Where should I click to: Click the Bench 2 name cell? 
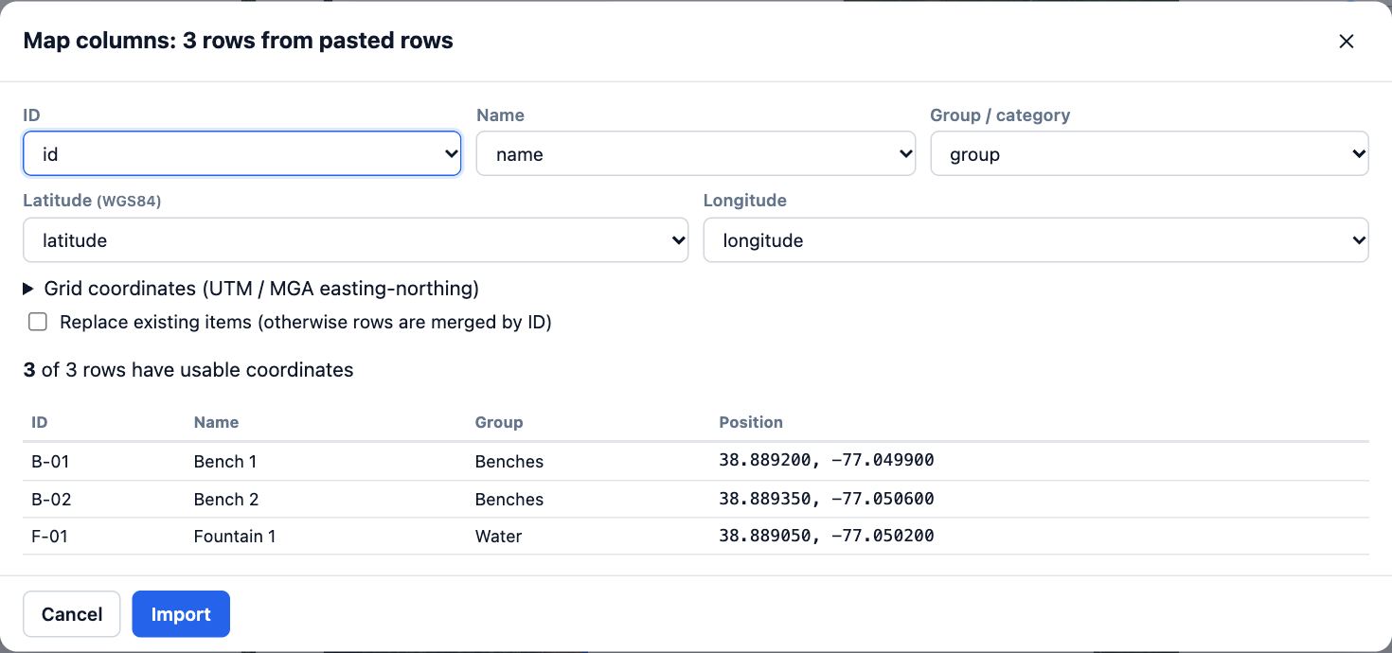point(226,500)
